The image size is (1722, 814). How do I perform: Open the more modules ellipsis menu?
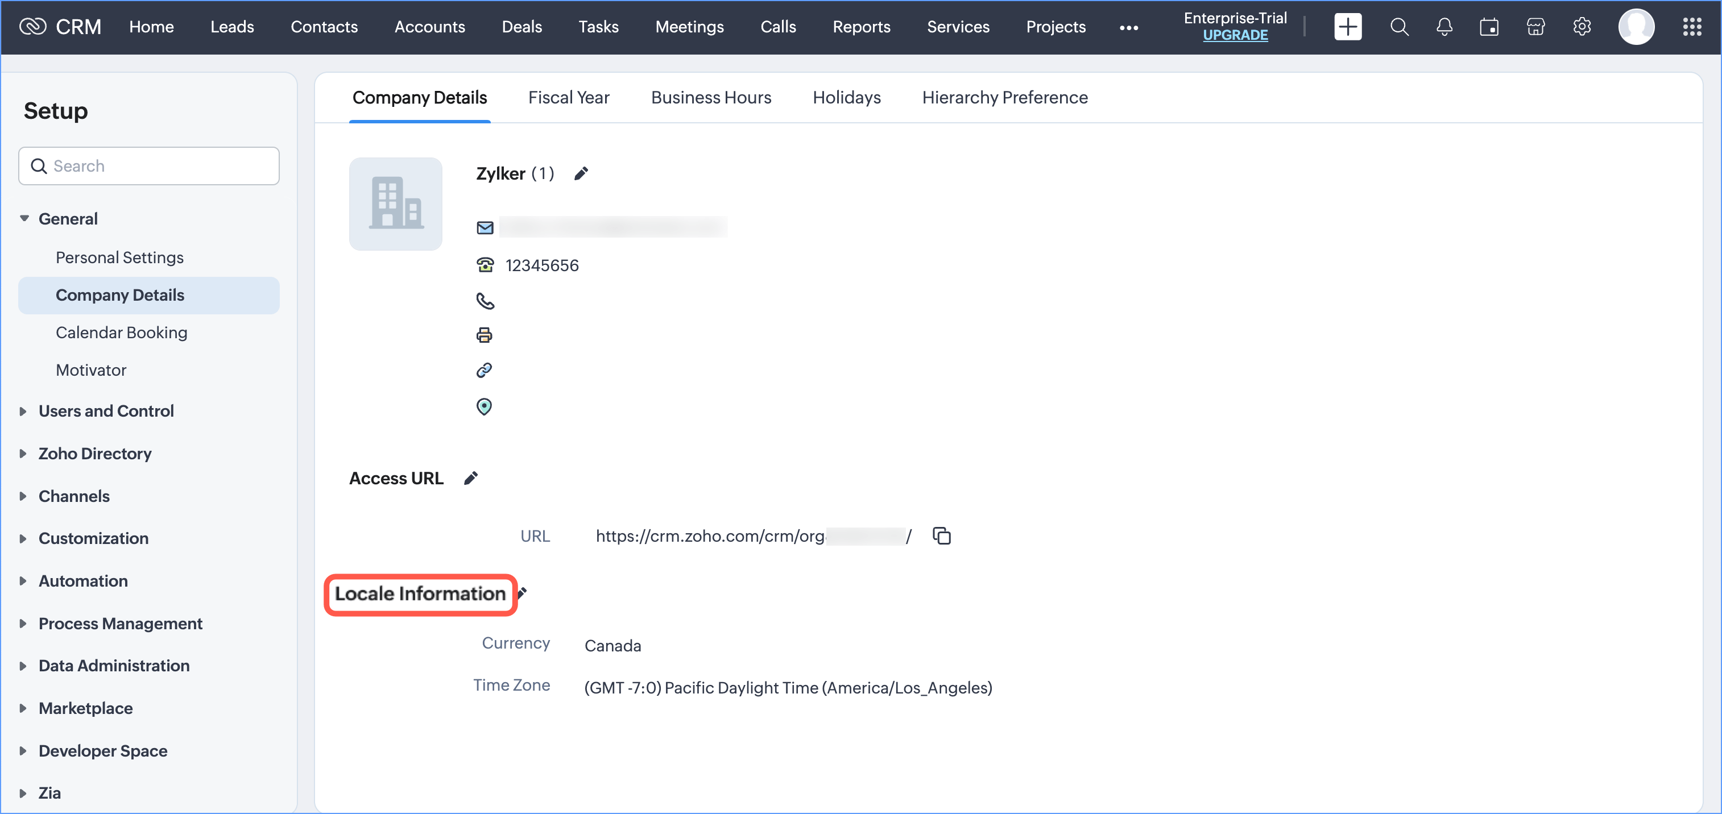point(1128,27)
